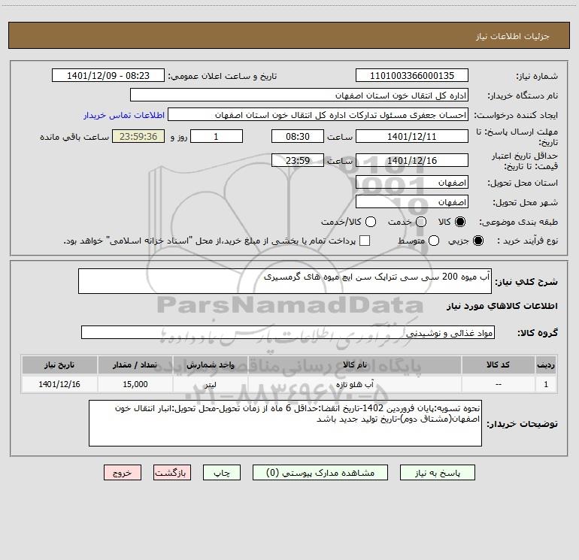Click the goods group field مواد غذائی و نوشیدنی
Image resolution: width=579 pixels, height=560 pixels.
point(288,332)
